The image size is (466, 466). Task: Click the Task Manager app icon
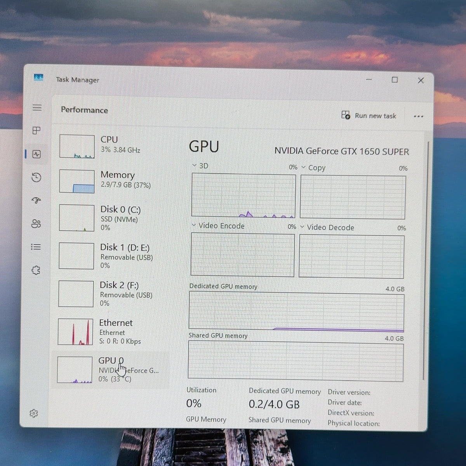[x=38, y=78]
